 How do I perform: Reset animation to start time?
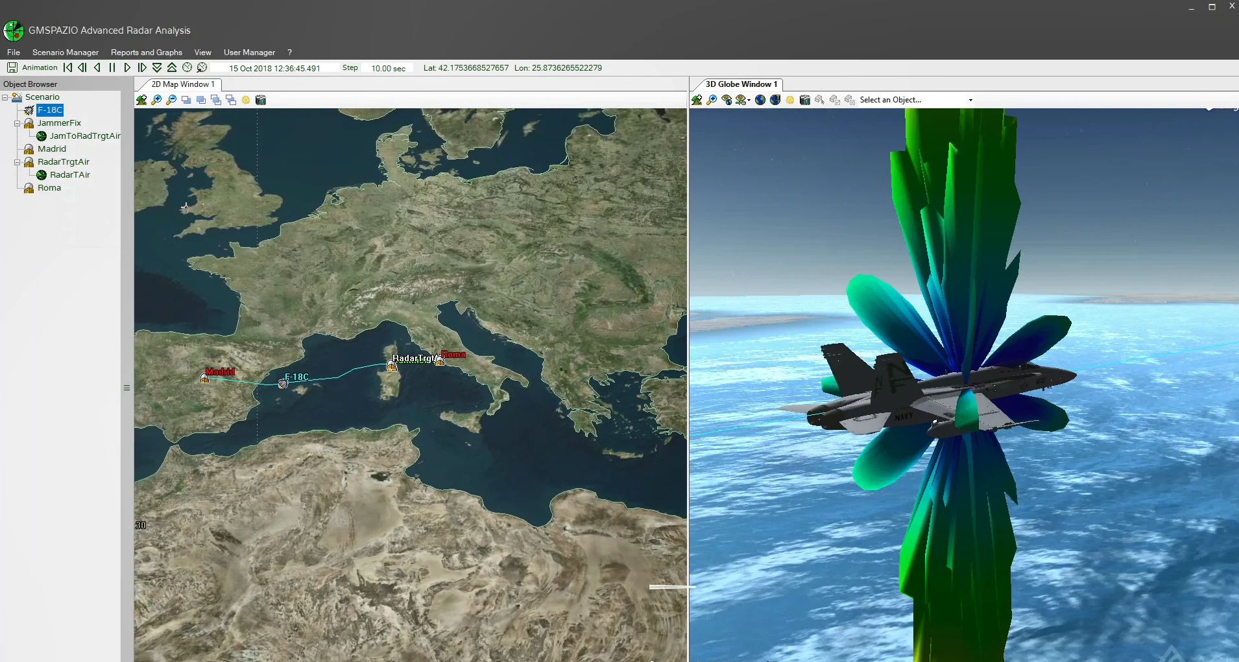point(67,67)
